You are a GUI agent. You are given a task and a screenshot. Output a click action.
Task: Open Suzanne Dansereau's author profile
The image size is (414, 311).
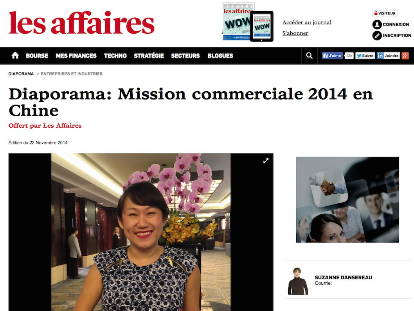tap(343, 277)
